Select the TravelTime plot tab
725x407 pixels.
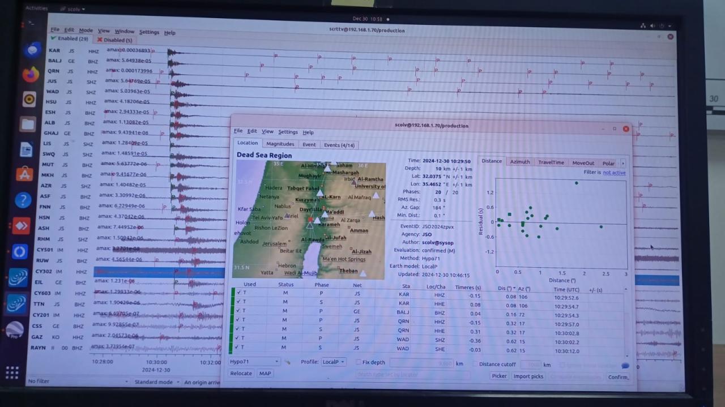click(x=551, y=162)
